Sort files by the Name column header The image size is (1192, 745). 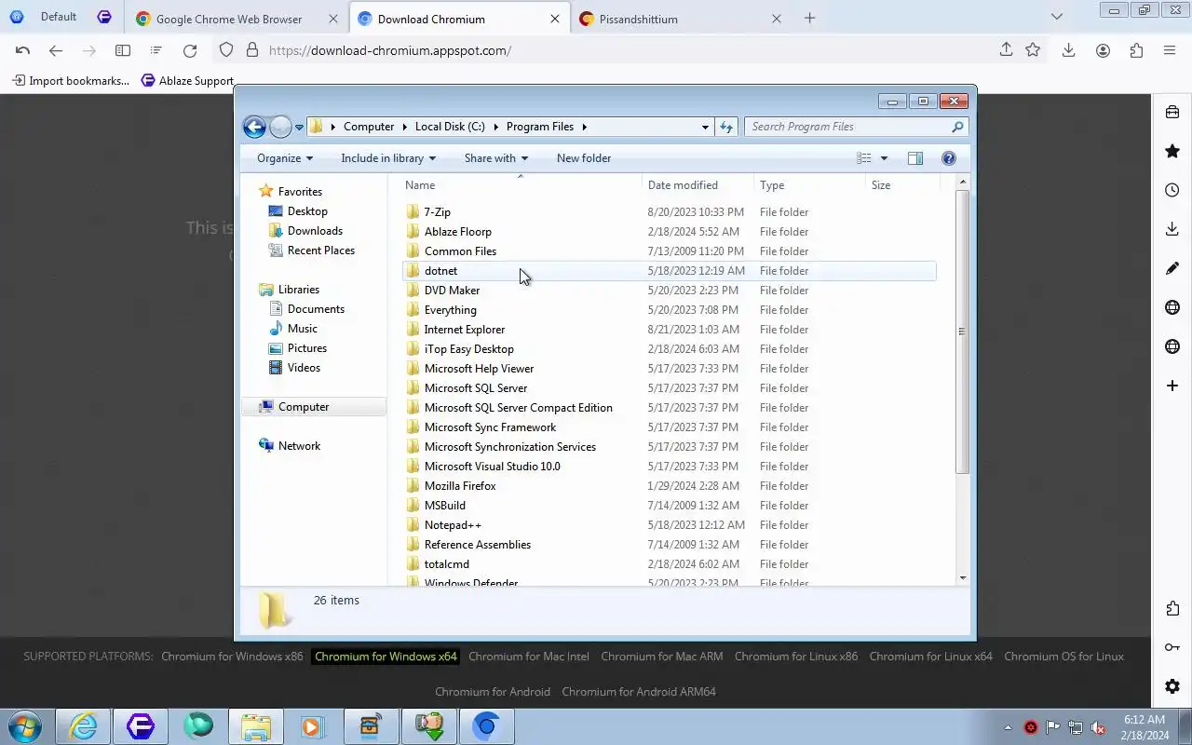tap(520, 185)
